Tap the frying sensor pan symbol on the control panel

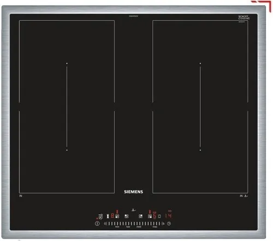point(134,210)
